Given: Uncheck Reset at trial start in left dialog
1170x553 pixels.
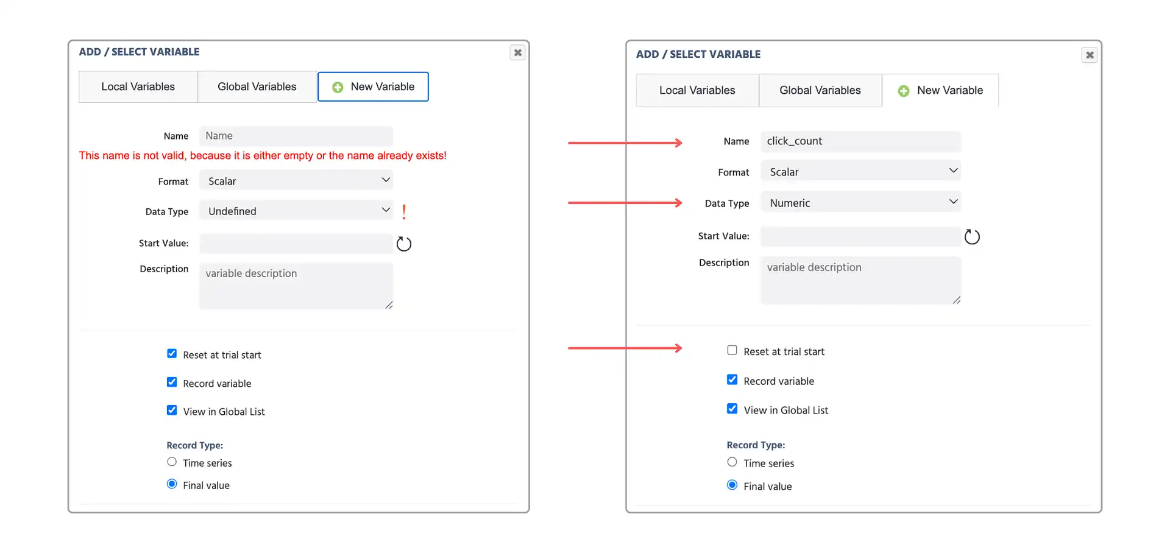Looking at the screenshot, I should (x=172, y=354).
